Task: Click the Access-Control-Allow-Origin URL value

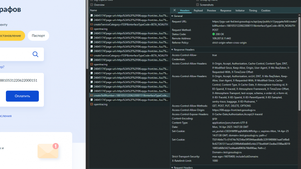Action: (234, 110)
